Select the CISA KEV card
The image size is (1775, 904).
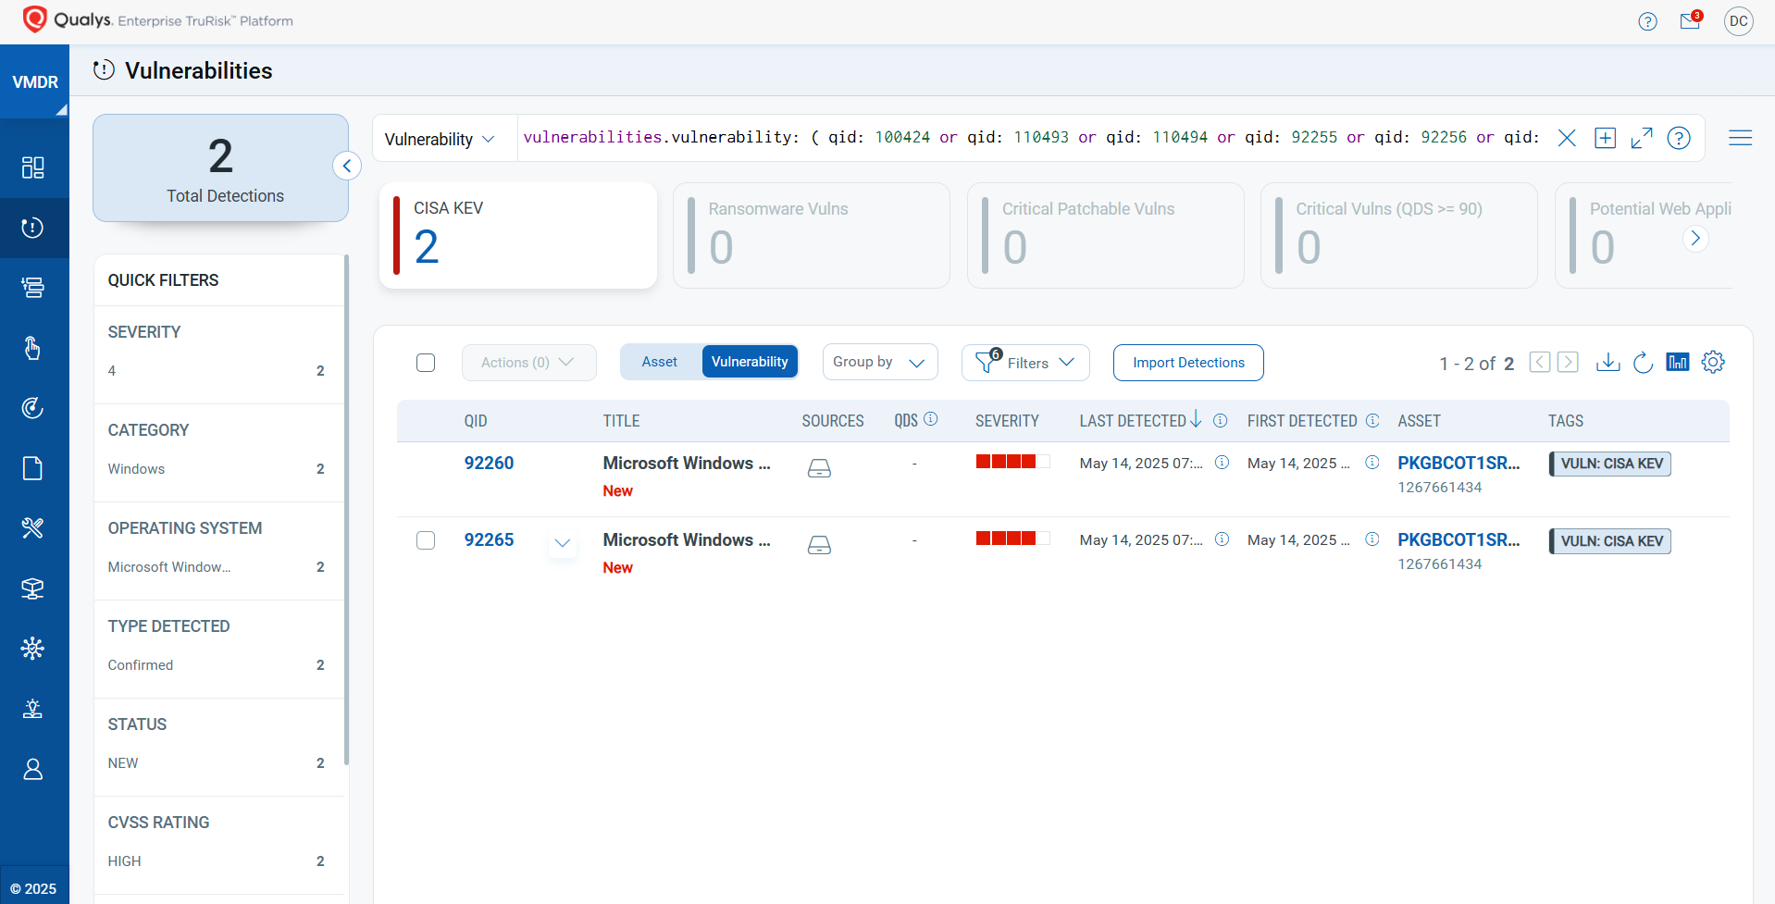click(x=518, y=235)
